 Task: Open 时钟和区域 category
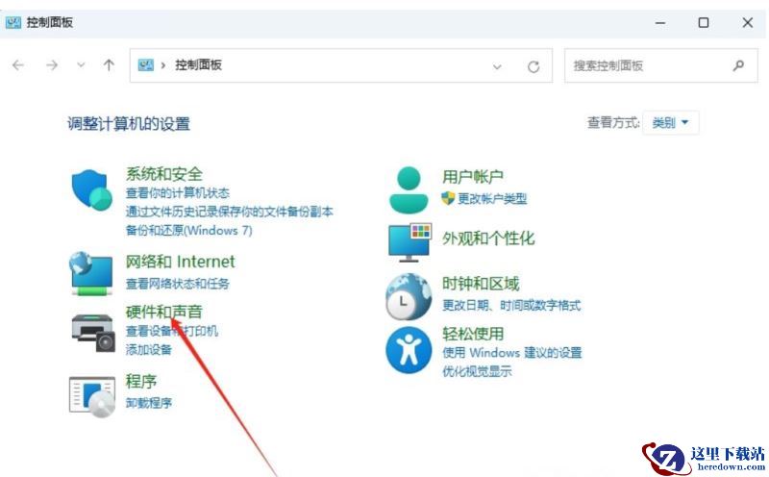click(x=481, y=284)
